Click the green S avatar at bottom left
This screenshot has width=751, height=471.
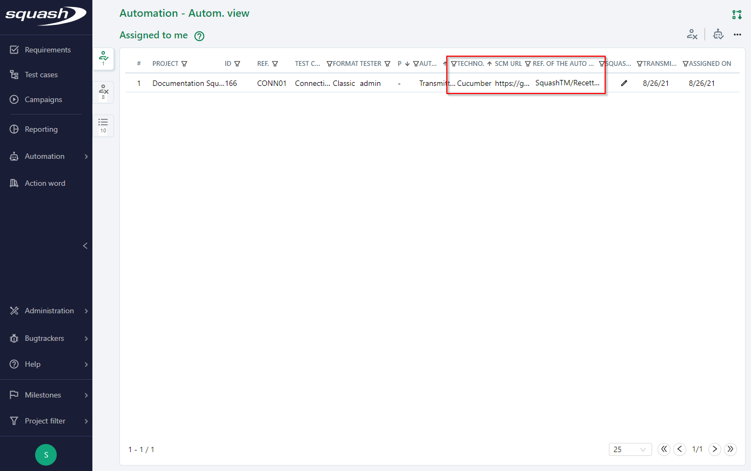[x=46, y=455]
